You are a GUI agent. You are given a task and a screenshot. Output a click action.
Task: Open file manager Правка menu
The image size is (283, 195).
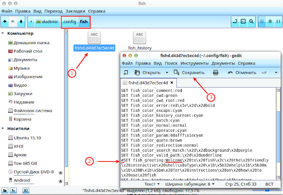[x=23, y=11]
